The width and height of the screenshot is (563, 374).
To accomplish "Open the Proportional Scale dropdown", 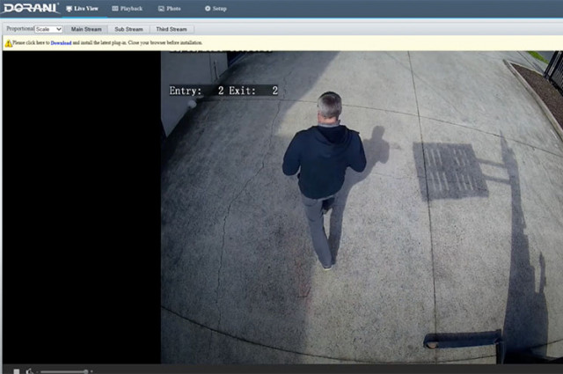I will pyautogui.click(x=48, y=29).
